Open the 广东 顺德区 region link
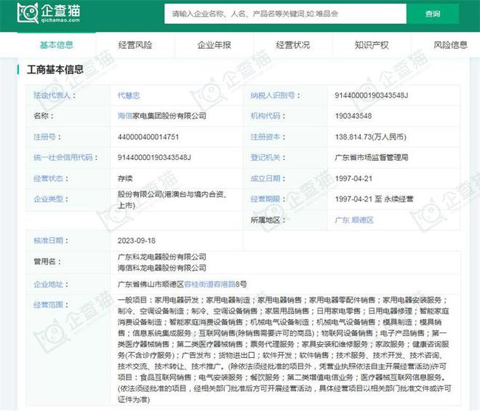Image resolution: width=480 pixels, height=411 pixels. click(x=354, y=220)
